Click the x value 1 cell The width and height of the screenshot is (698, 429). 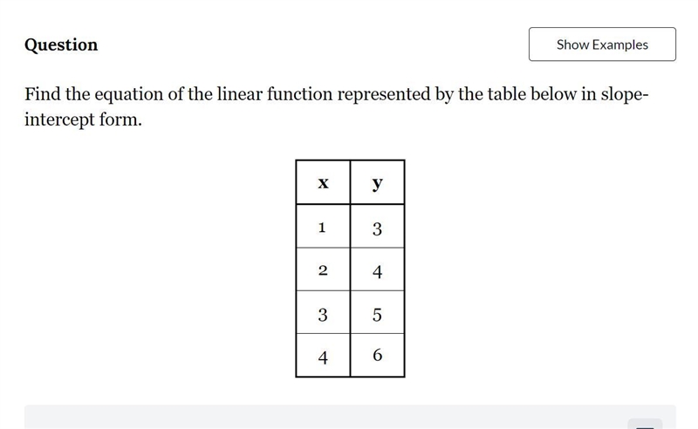(323, 226)
